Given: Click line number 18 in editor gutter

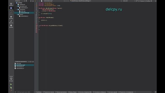Looking at the screenshot, I should tap(36, 26).
